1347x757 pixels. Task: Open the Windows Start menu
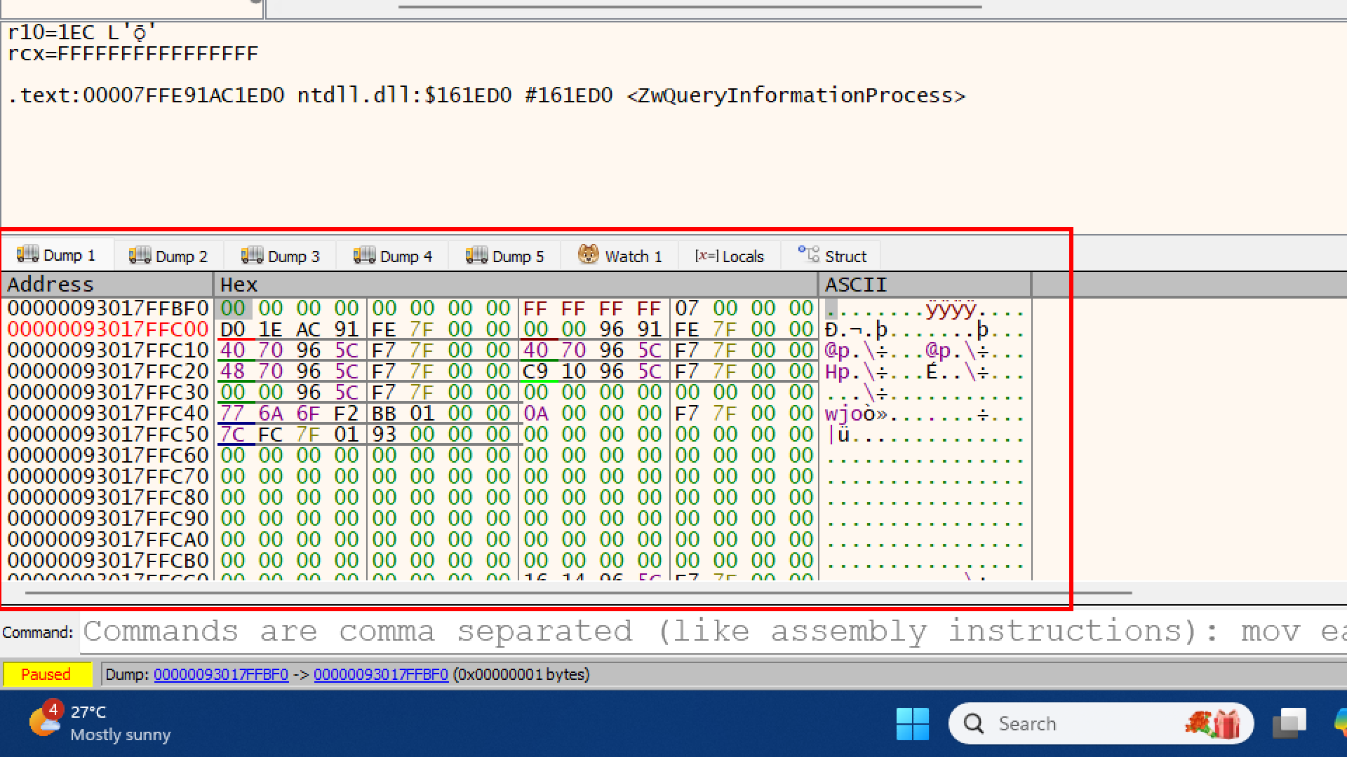[x=912, y=723]
